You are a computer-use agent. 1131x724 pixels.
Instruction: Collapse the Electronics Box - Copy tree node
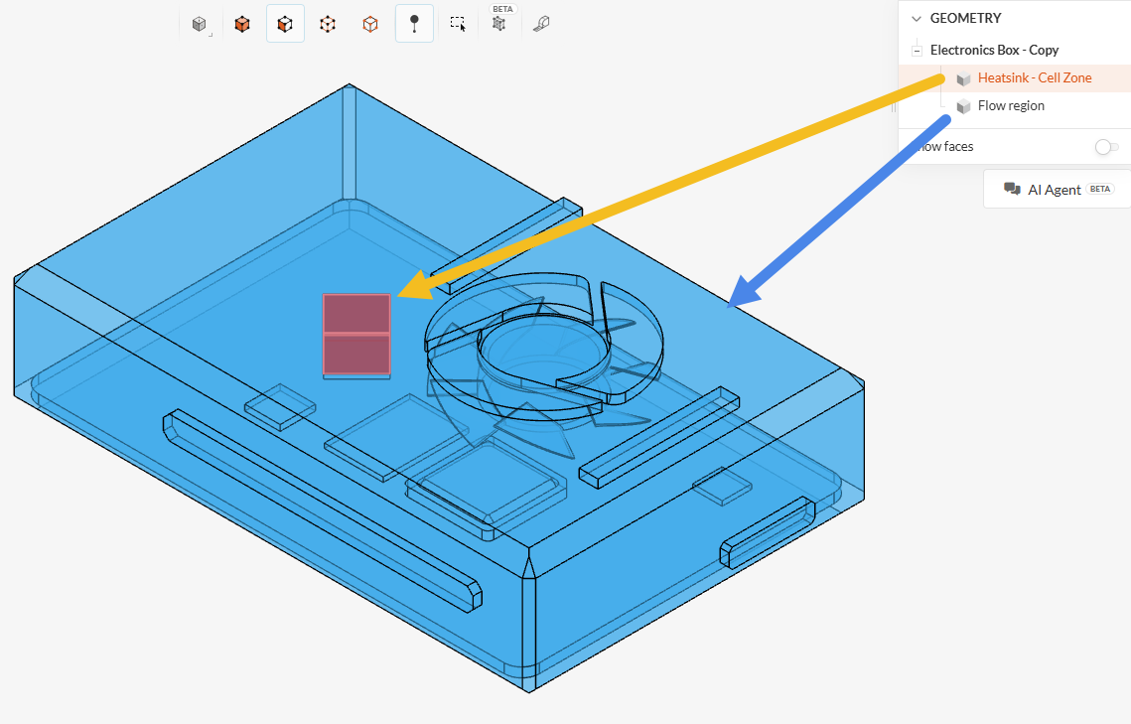click(918, 51)
